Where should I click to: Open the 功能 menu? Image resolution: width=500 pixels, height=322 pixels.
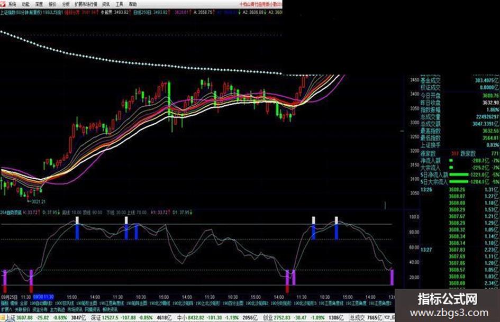[x=26, y=4]
